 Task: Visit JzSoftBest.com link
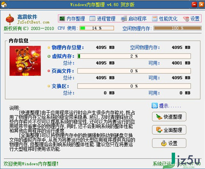point(33,22)
